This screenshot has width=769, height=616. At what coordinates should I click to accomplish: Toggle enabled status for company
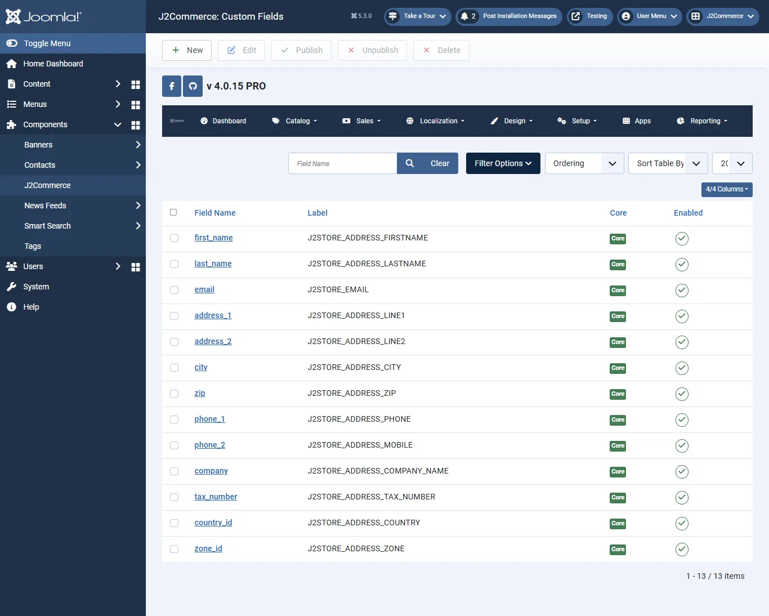click(682, 472)
